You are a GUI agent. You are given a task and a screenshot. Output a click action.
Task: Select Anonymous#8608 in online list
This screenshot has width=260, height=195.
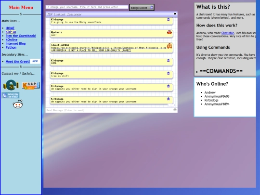point(217,96)
